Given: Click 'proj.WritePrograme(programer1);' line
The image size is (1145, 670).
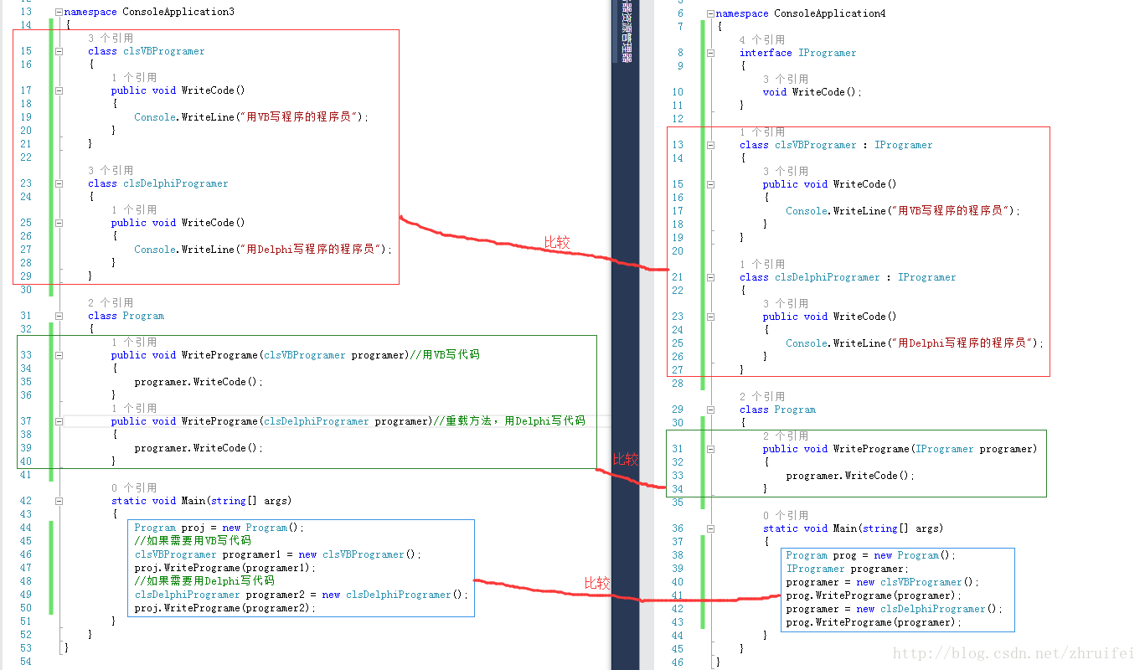Looking at the screenshot, I should coord(225,568).
